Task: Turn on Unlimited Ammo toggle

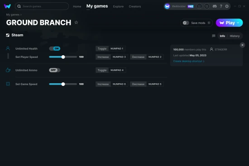Action: (55, 70)
